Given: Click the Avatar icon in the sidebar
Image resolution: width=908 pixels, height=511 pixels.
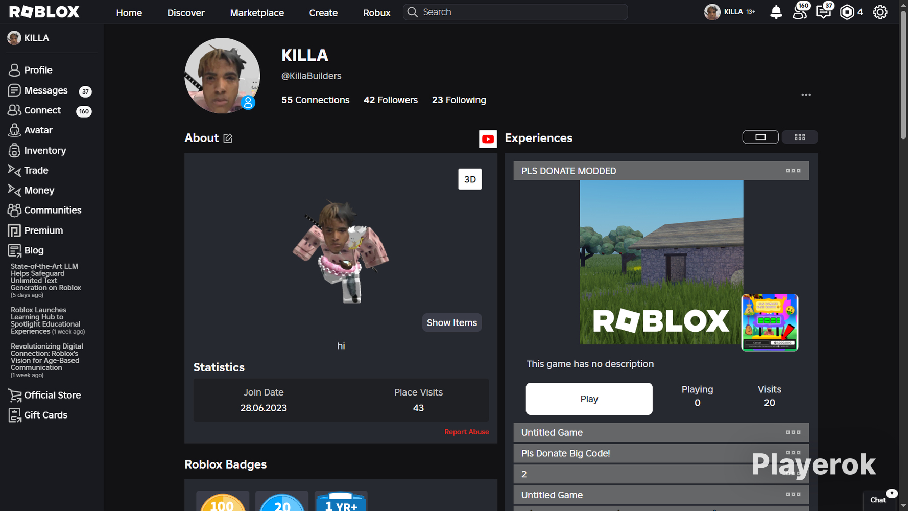Looking at the screenshot, I should pyautogui.click(x=14, y=130).
